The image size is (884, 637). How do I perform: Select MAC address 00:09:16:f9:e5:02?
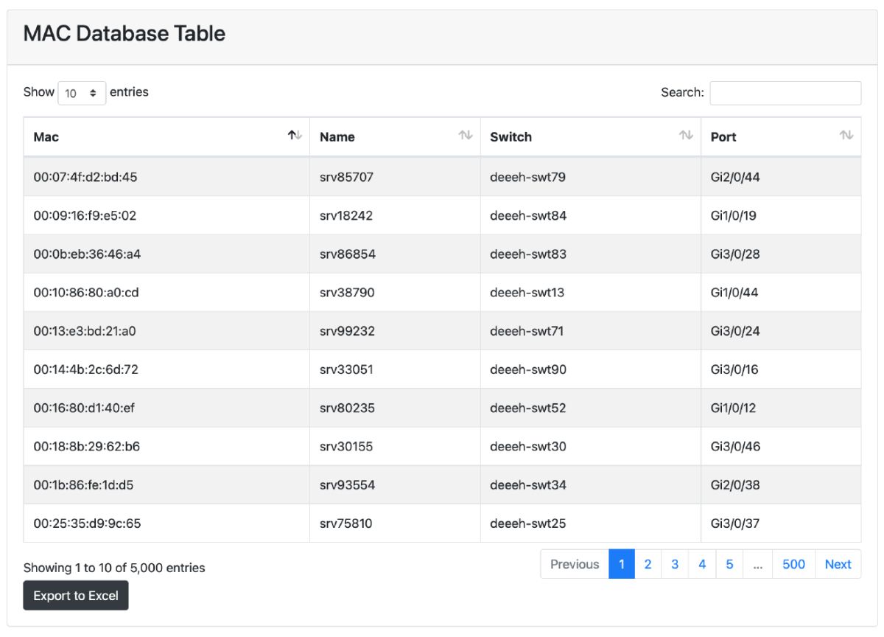(85, 216)
